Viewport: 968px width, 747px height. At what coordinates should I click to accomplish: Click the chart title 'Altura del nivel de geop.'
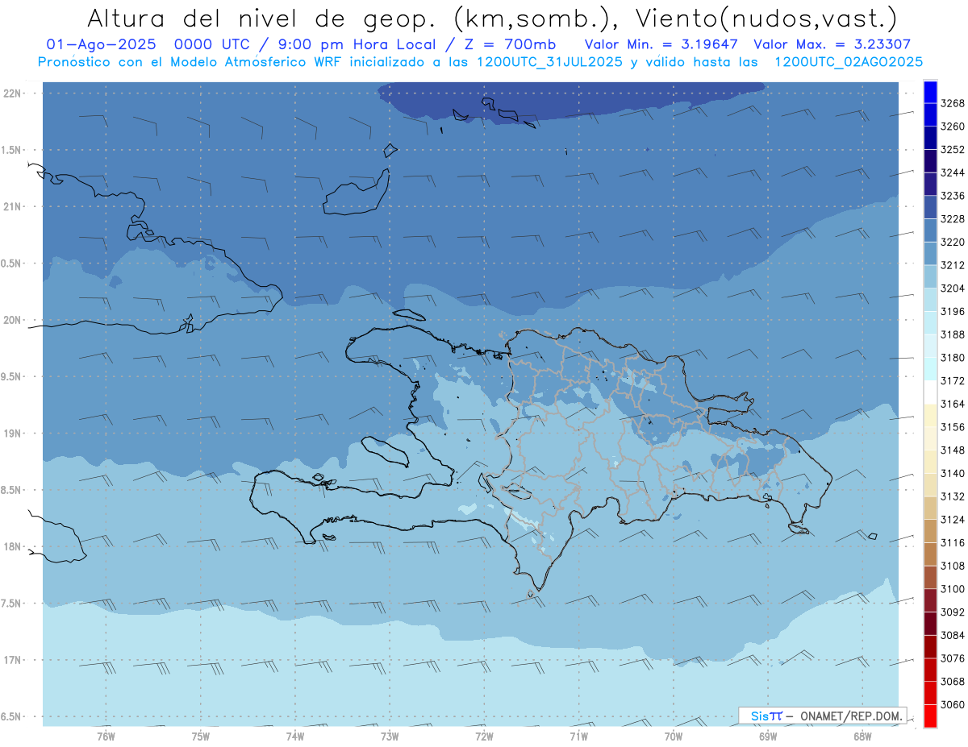(261, 18)
